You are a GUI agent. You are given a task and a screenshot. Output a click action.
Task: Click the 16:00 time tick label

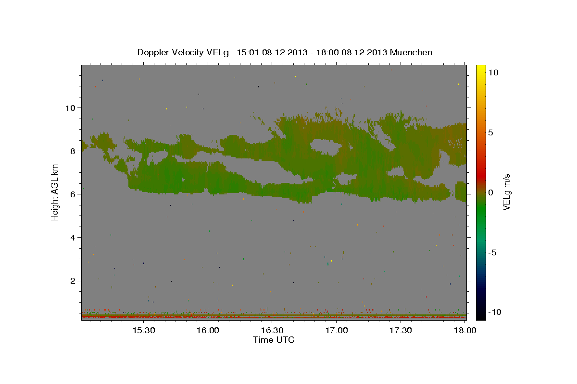tap(208, 330)
